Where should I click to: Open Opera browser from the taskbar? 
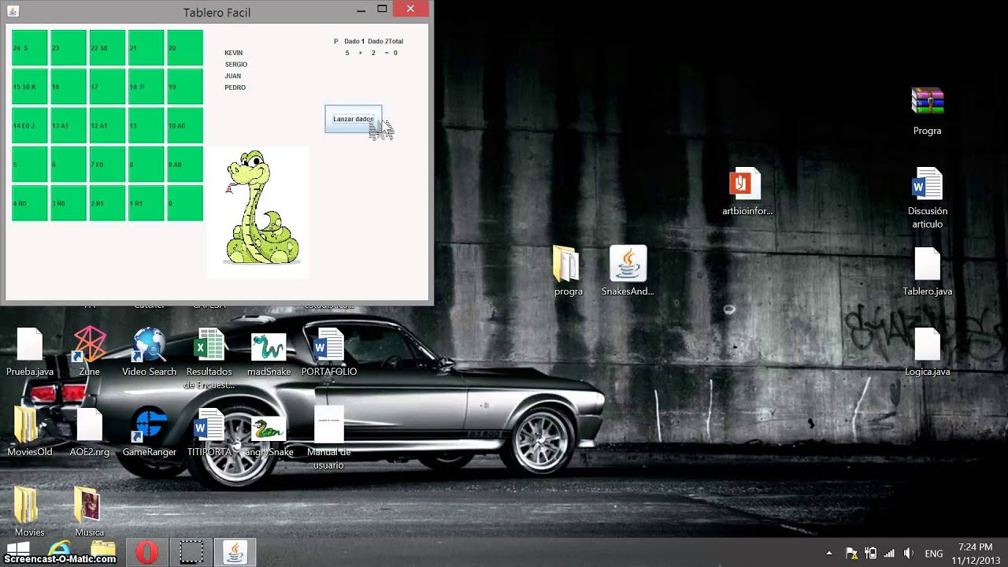(x=146, y=552)
